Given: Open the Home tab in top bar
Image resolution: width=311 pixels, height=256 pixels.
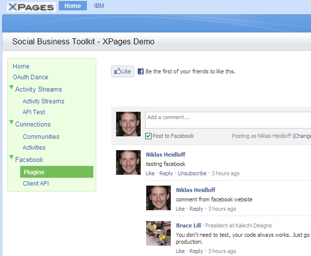Looking at the screenshot, I should (73, 6).
